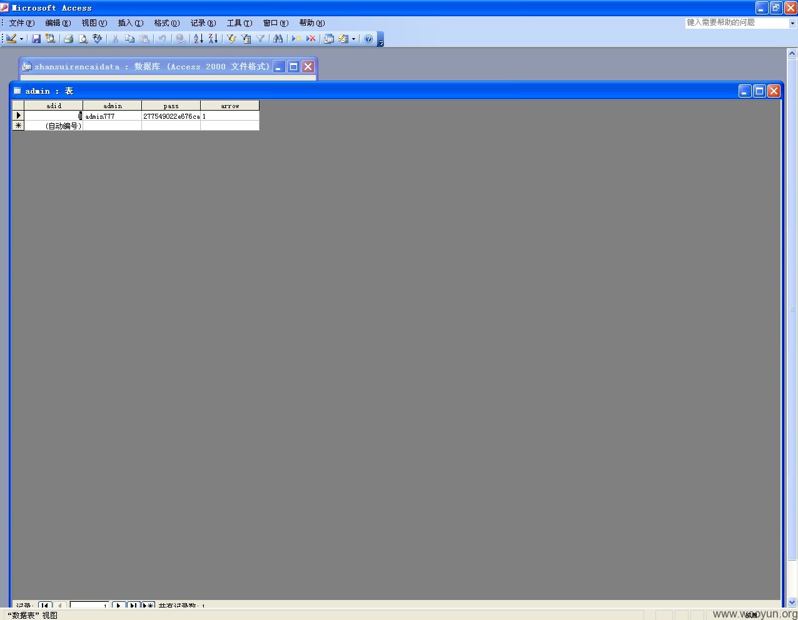Run the spelling check icon
This screenshot has width=798, height=620.
[97, 39]
